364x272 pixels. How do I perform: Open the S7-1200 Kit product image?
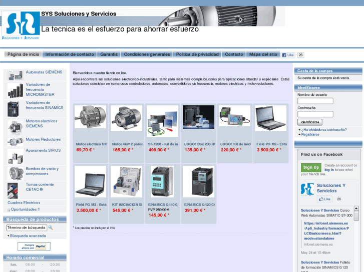click(x=163, y=121)
